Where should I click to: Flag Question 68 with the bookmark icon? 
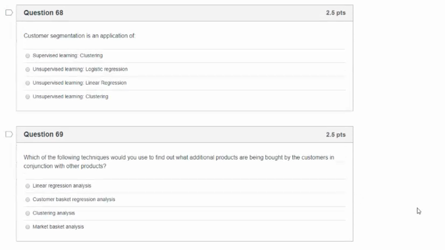click(x=9, y=13)
